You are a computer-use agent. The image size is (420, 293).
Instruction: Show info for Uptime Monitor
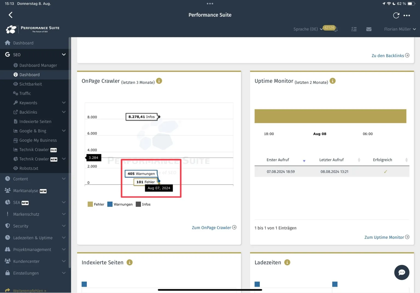click(x=332, y=81)
